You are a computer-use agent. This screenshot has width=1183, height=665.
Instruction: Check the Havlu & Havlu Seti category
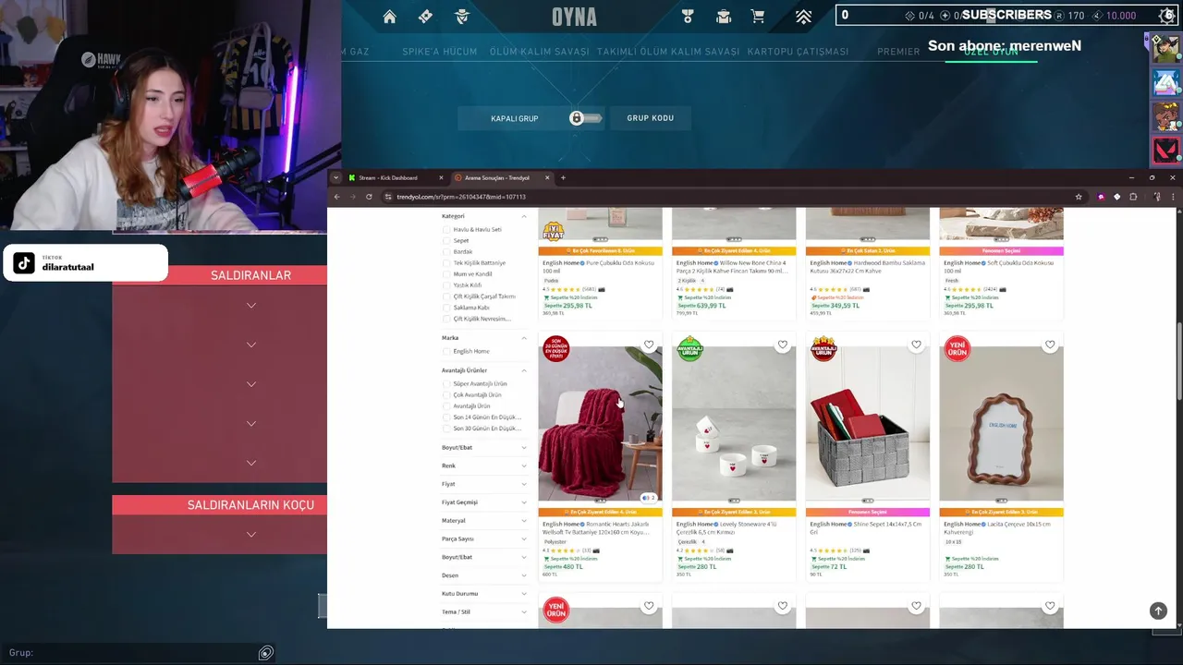pos(446,229)
